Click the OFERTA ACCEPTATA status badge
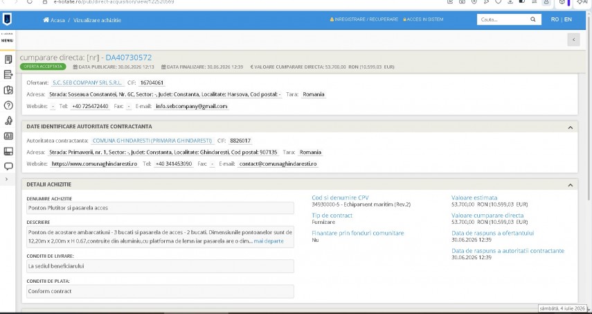Screen dimensions: 592x314 pos(43,67)
